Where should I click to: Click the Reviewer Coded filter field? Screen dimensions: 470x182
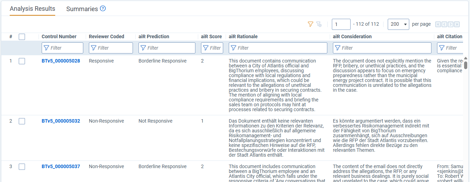click(111, 48)
